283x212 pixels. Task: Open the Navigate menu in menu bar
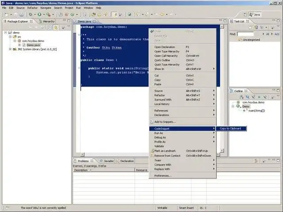(x=46, y=8)
